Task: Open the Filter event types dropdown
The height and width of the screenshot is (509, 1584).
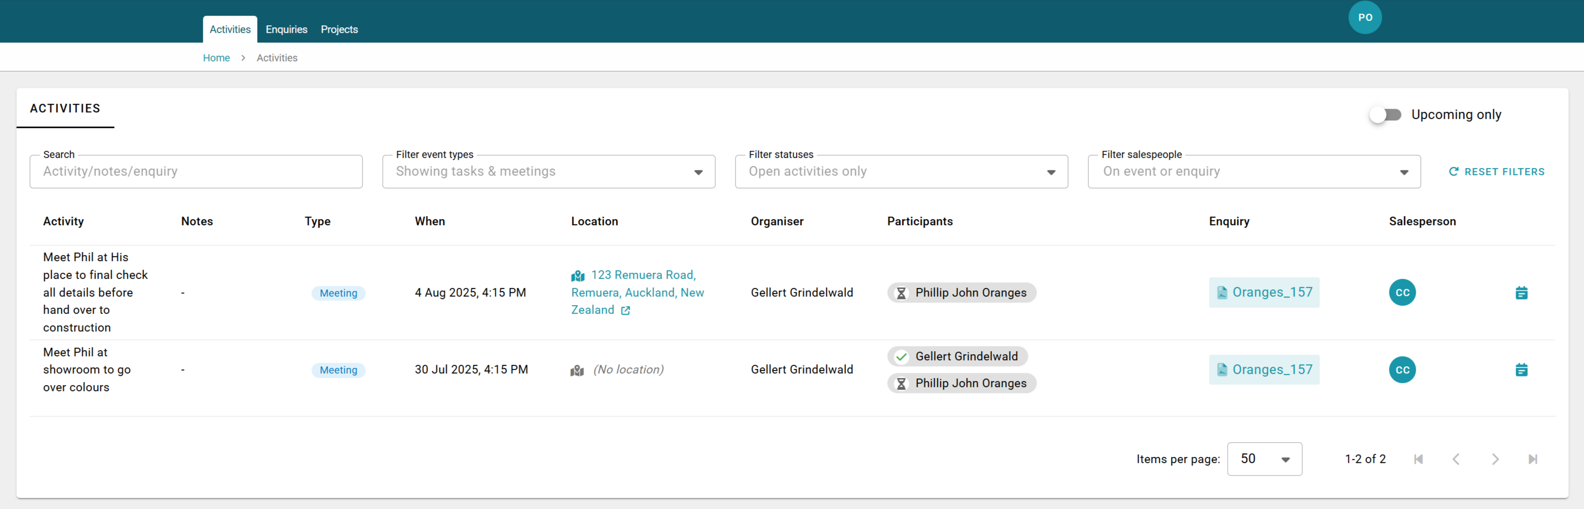Action: click(x=548, y=172)
